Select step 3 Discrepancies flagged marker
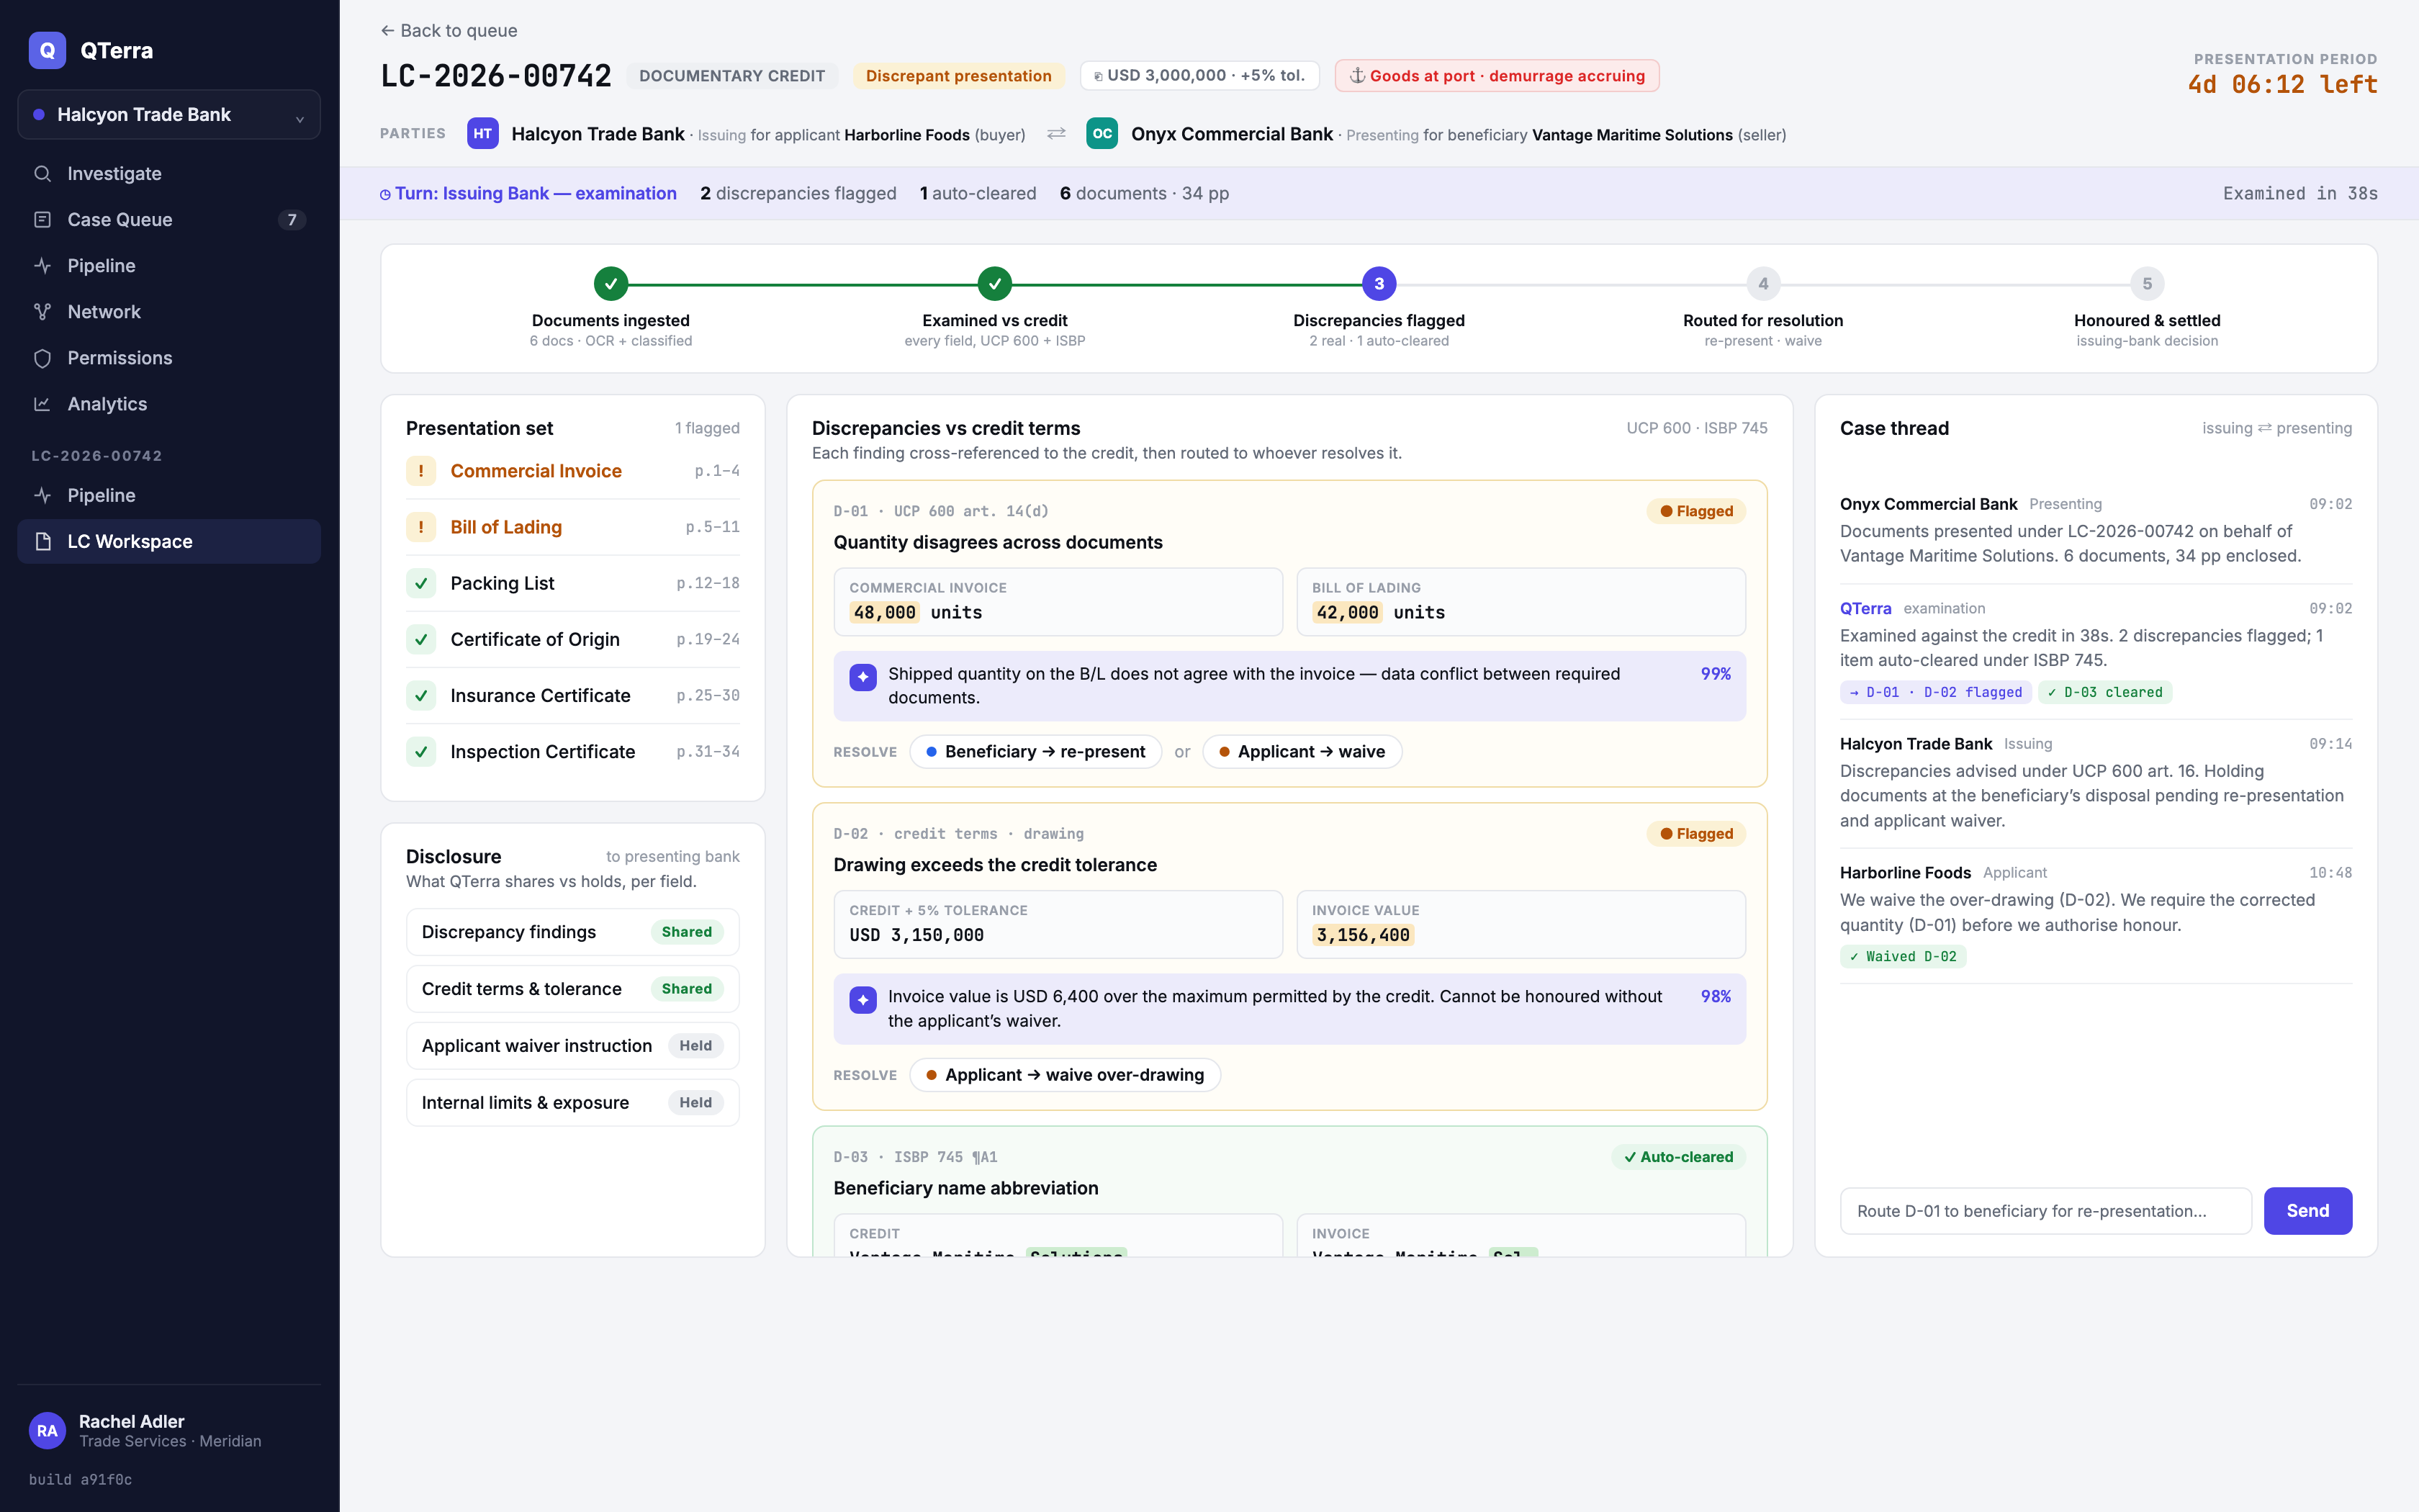The image size is (2419, 1512). pyautogui.click(x=1379, y=284)
